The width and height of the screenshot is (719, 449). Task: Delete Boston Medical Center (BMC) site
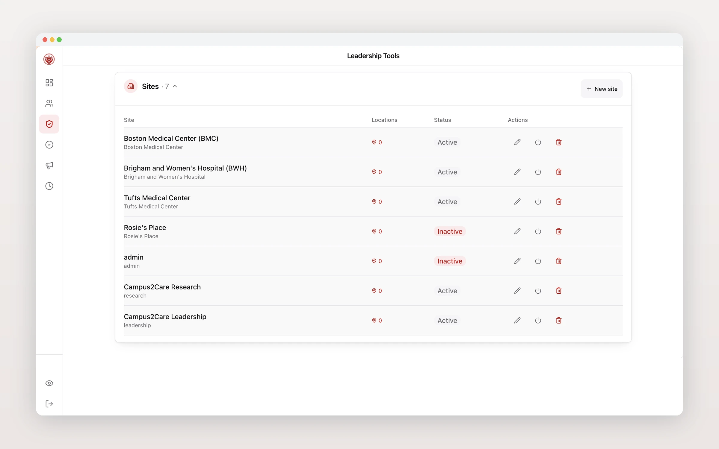tap(559, 142)
